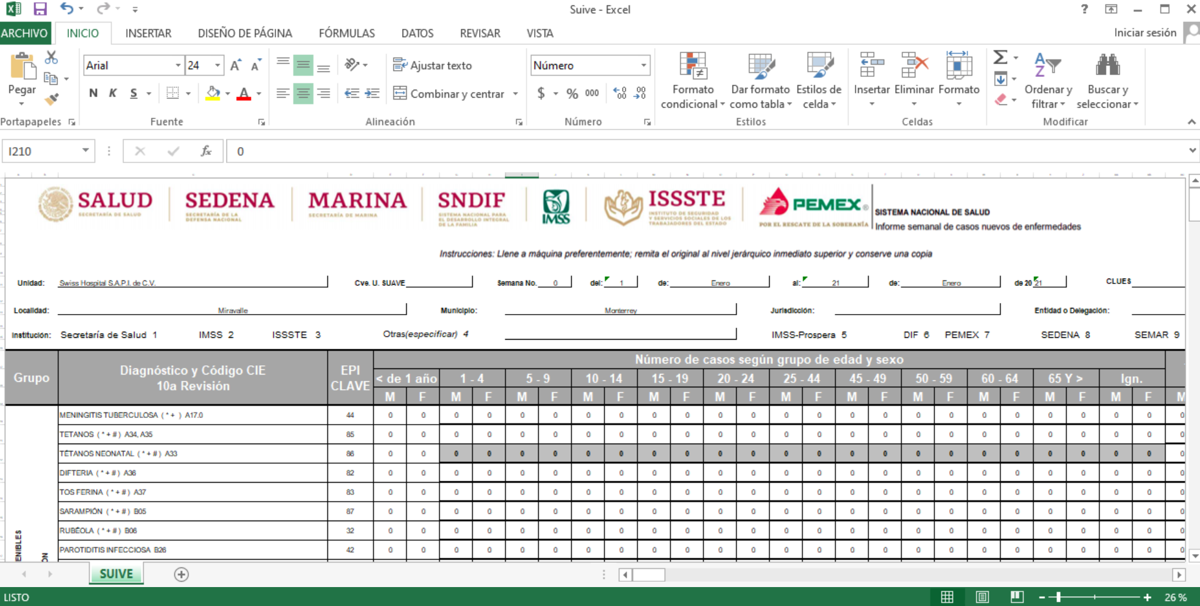Click the Insert Function fx icon
Viewport: 1200px width, 606px height.
[207, 151]
